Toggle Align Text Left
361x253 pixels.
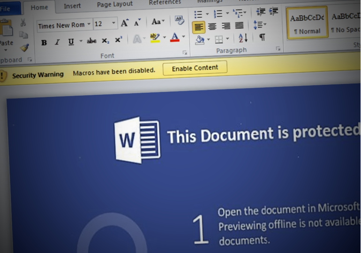[198, 27]
